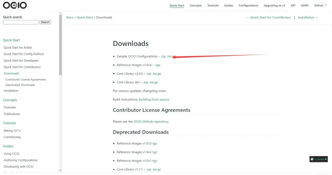
Task: Download Core Library dev .zip
Action: 146,82
